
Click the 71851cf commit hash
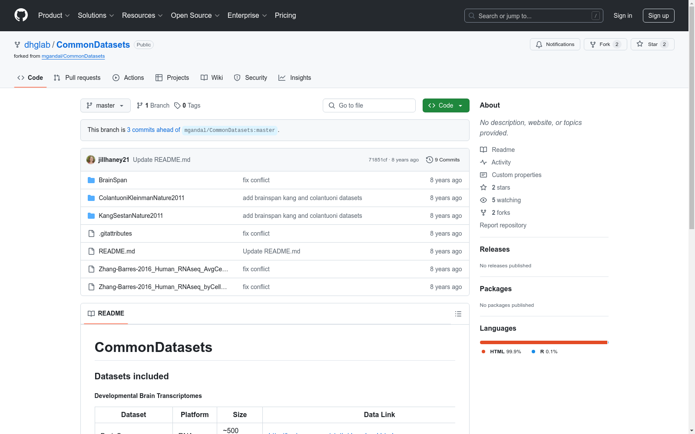[378, 160]
